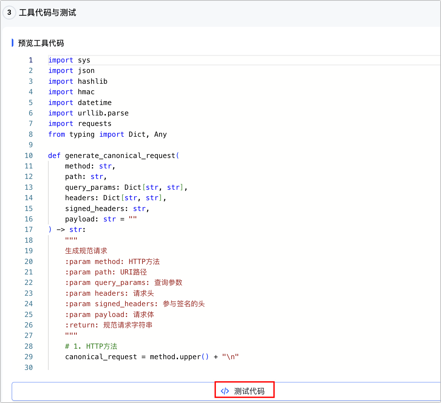Click the 预览工具代码 section title
441x403 pixels.
pos(41,43)
